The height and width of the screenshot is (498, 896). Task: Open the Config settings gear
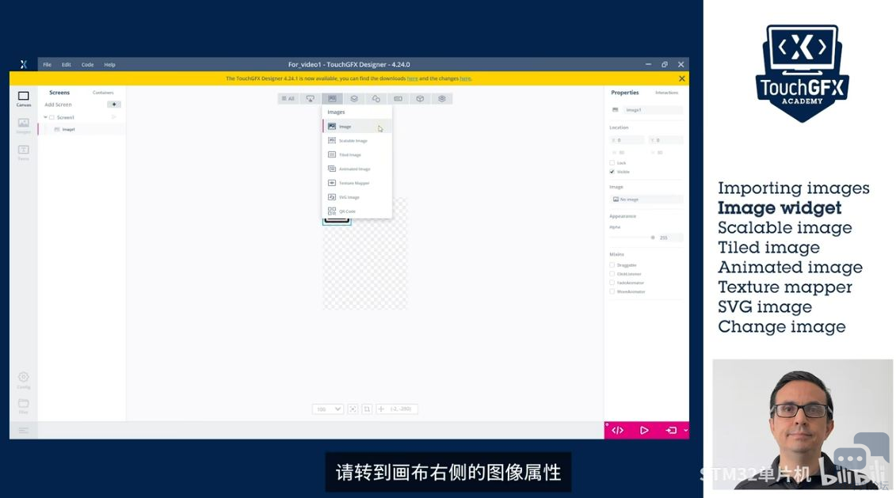(23, 379)
